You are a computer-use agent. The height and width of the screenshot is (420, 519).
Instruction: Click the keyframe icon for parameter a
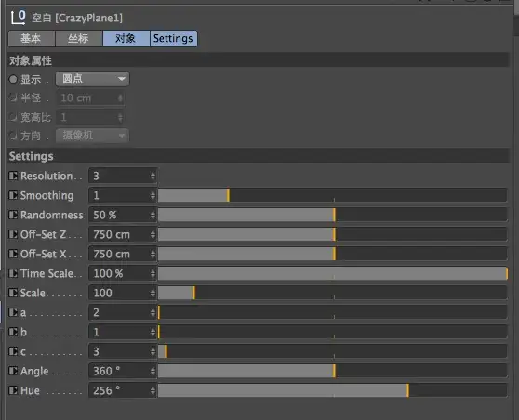pos(13,312)
